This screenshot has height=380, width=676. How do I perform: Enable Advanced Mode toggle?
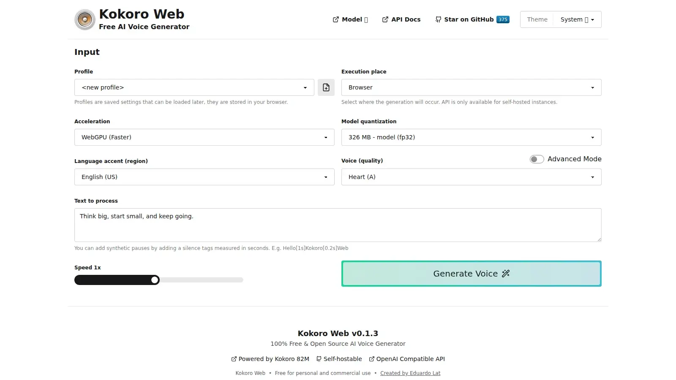click(x=537, y=159)
